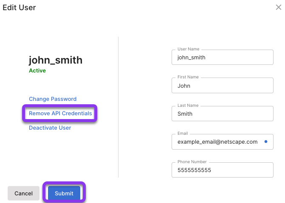Open the Change Password link
Viewport: 285px width, 203px height.
point(53,99)
